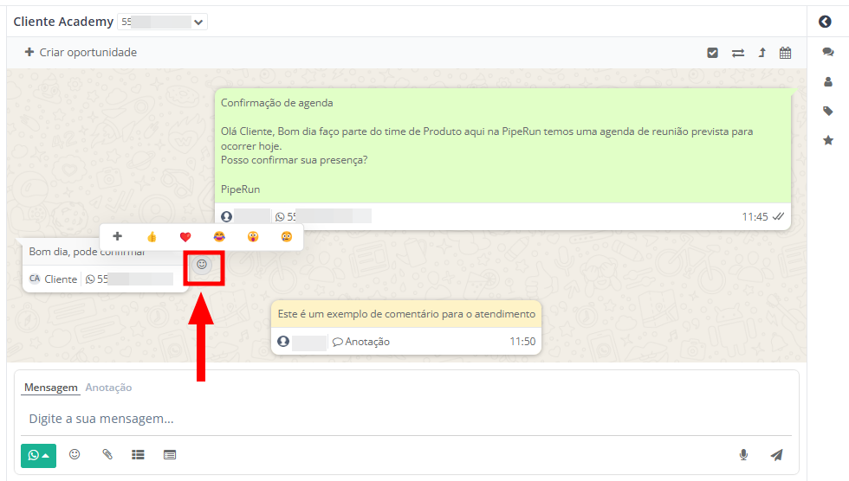849x481 pixels.
Task: Click the check-square icon in the toolbar
Action: [x=712, y=53]
